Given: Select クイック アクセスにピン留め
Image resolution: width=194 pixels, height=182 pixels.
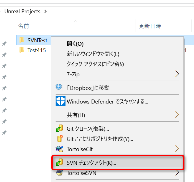Looking at the screenshot, I should click(117, 64).
